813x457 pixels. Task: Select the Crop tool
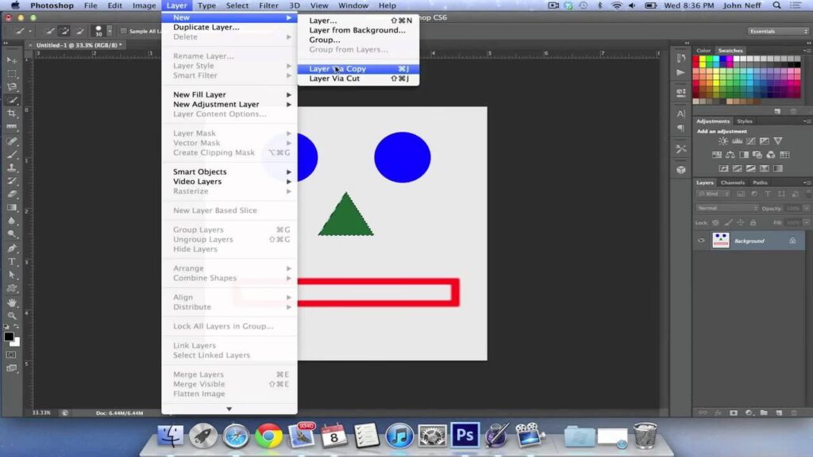(x=12, y=113)
